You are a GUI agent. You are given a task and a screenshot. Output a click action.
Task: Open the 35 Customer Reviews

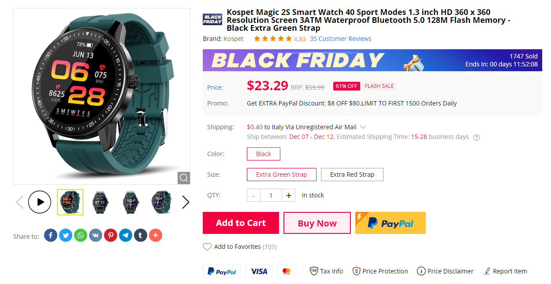[x=340, y=39]
